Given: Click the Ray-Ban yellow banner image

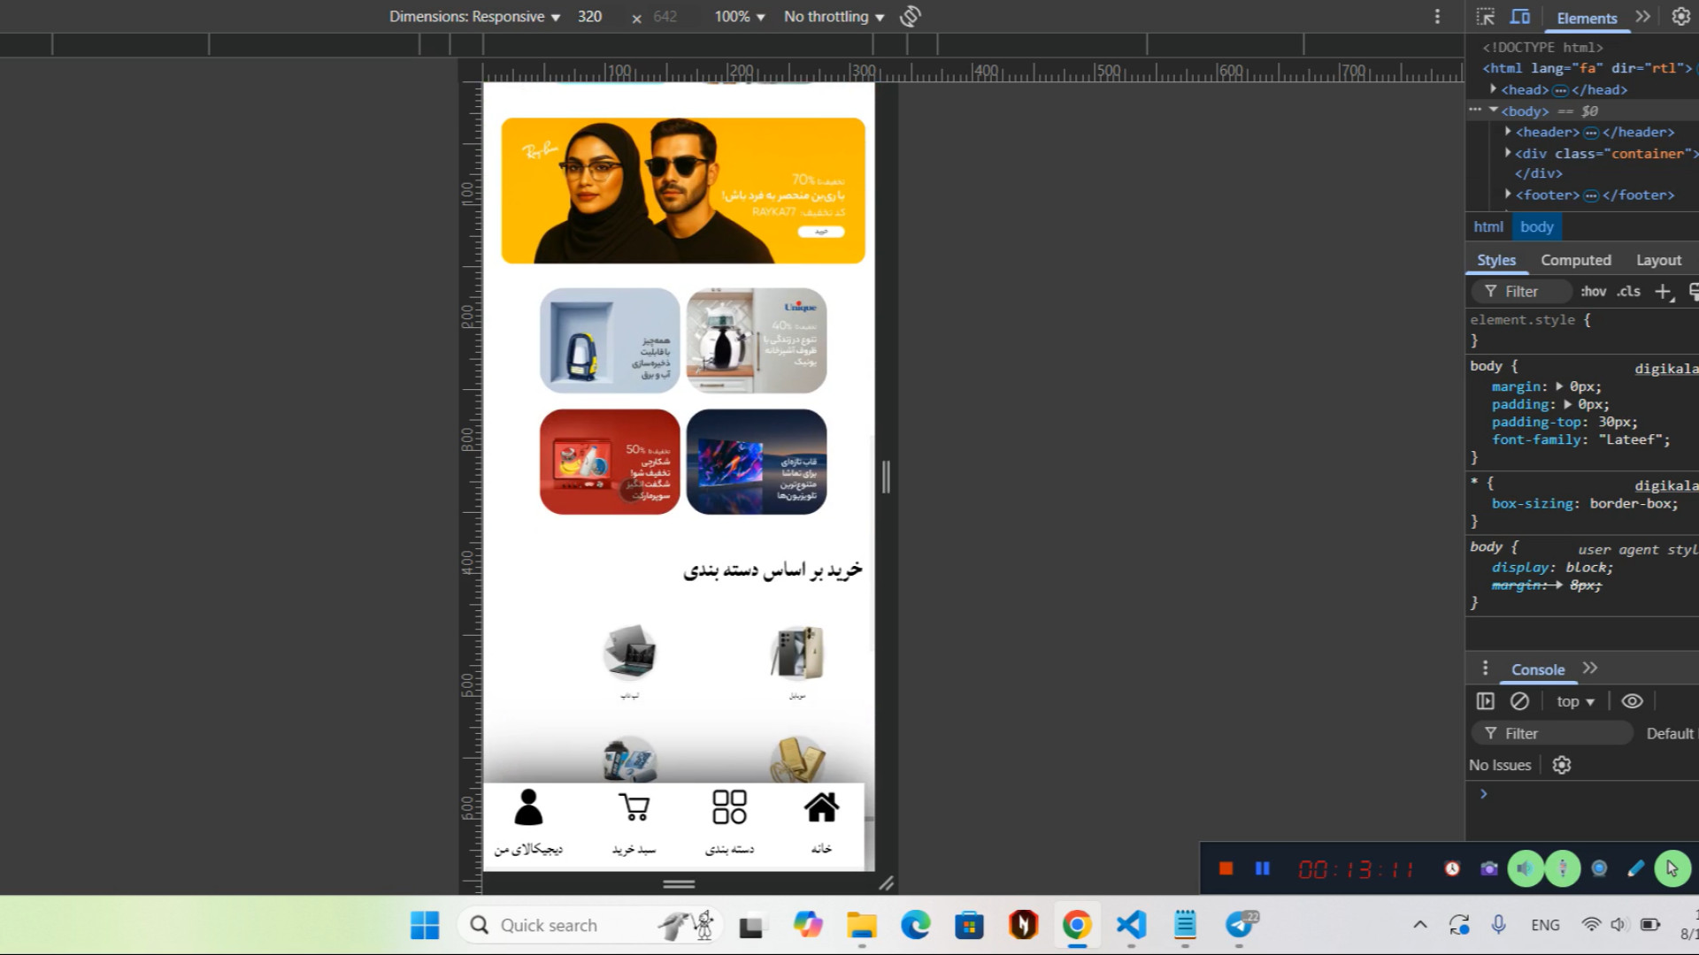Looking at the screenshot, I should coord(682,191).
